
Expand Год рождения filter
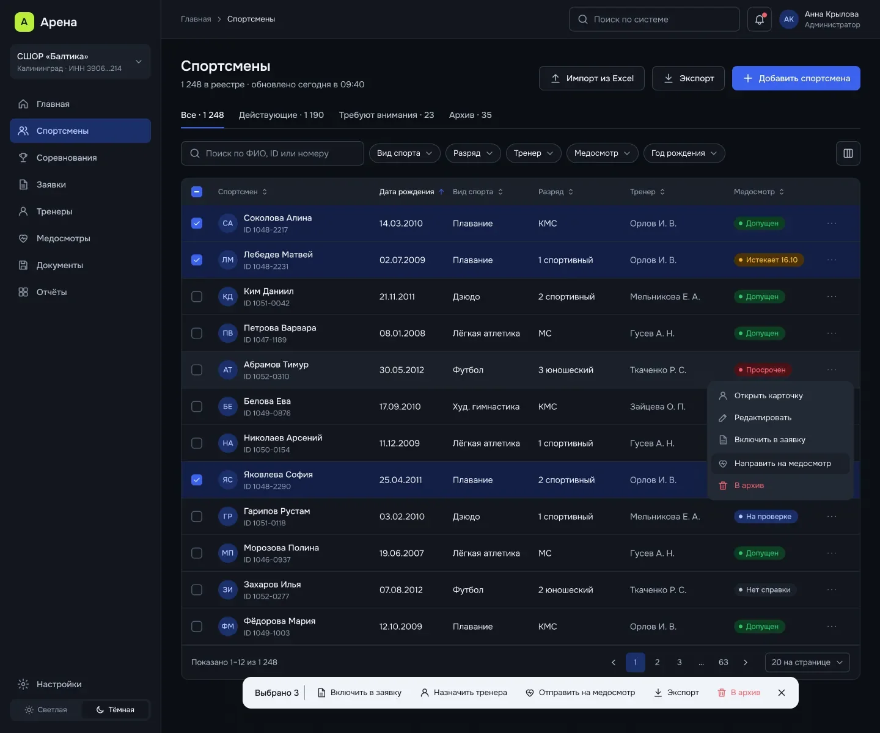pos(684,153)
